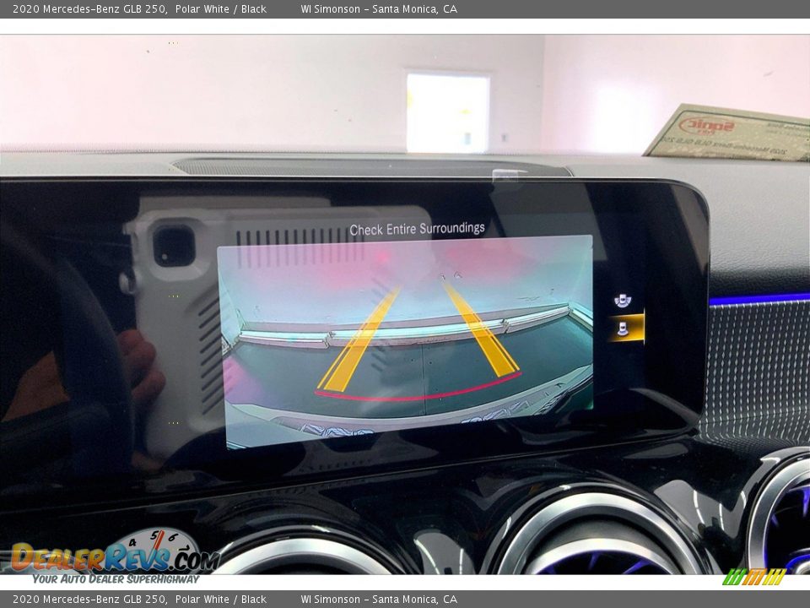
Task: Tap the rear camera video feed
Action: [407, 341]
